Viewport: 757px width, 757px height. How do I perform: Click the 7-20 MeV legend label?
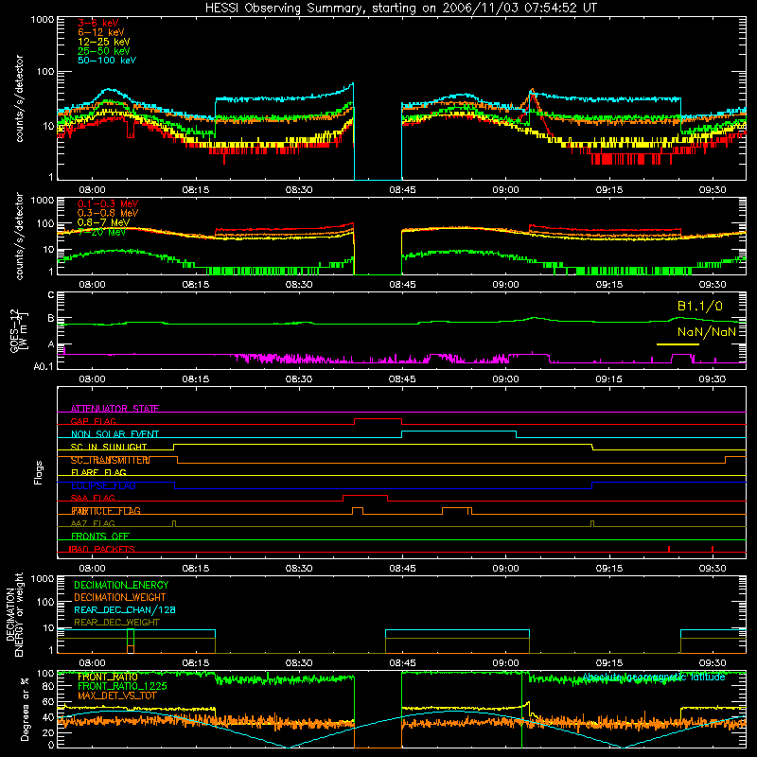tap(102, 232)
